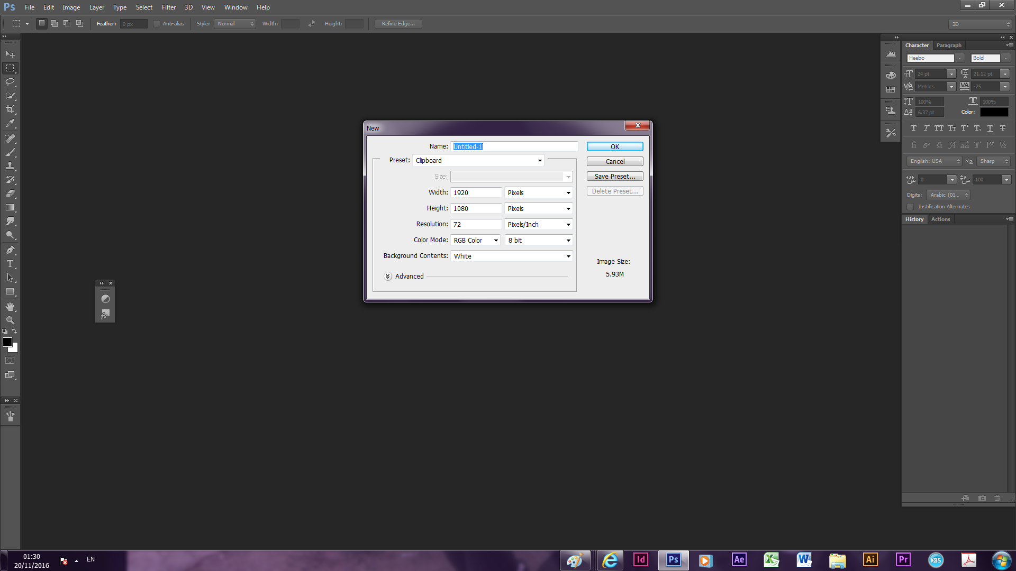Click the black text Color swatch
1016x571 pixels.
pos(994,112)
